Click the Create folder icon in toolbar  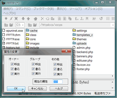pos(53,19)
